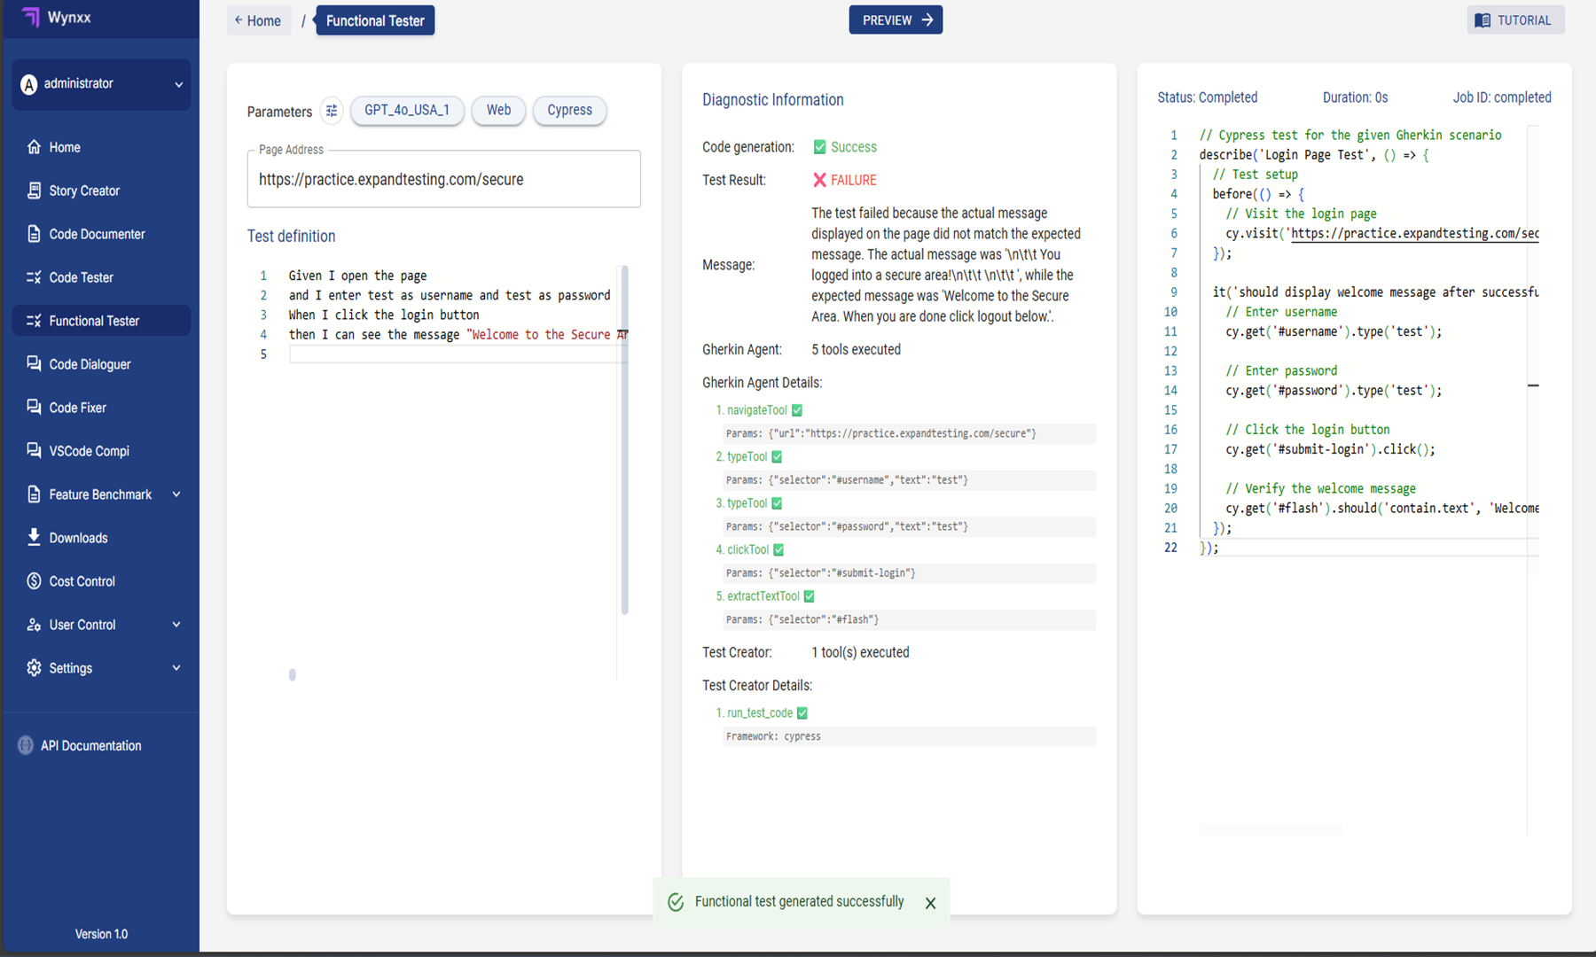Click the PREVIEW button
The width and height of the screenshot is (1596, 957).
(896, 20)
